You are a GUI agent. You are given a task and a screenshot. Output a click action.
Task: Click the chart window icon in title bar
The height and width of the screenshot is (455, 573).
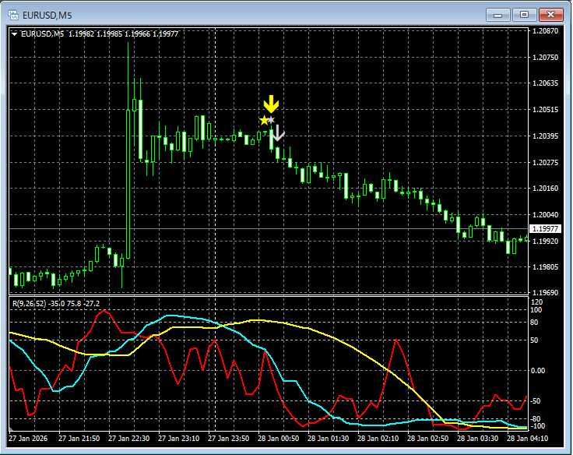tap(12, 14)
